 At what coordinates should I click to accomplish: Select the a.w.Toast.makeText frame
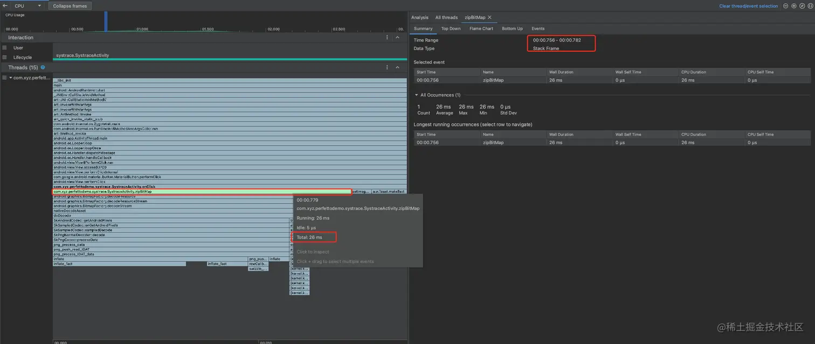389,192
